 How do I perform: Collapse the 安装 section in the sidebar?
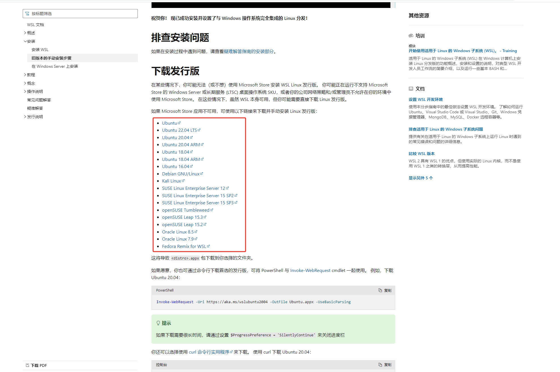point(25,41)
